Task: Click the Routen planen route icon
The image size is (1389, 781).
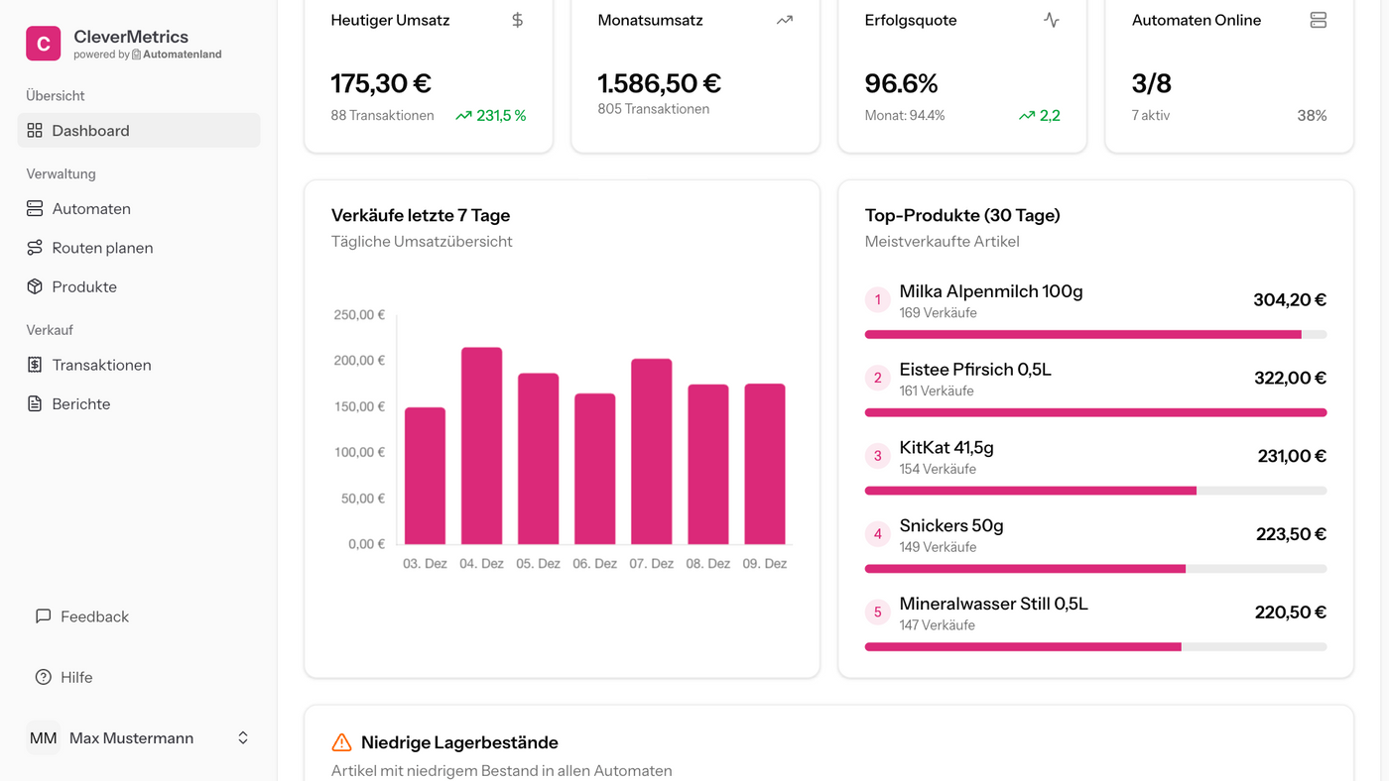Action: pos(35,248)
